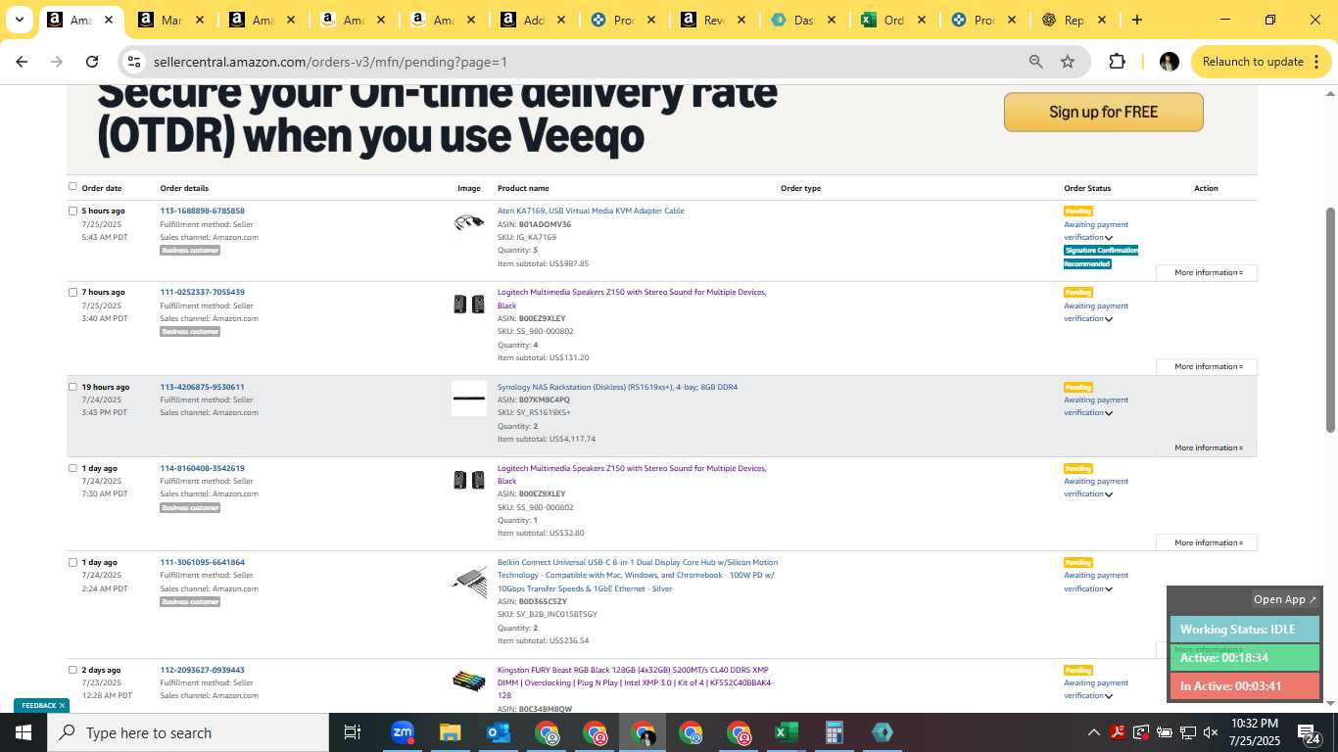Open the site information icon in address bar
The height and width of the screenshot is (752, 1338).
click(135, 62)
